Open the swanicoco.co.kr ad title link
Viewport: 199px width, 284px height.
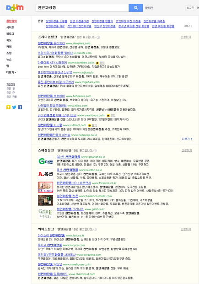coord(57,115)
